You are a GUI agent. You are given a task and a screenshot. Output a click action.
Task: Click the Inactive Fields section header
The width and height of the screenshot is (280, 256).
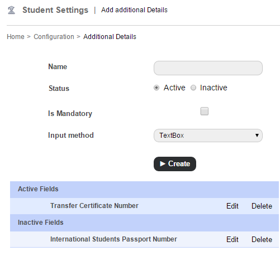pos(144,223)
